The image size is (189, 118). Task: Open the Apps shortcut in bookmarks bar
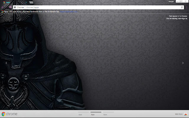click(x=5, y=12)
